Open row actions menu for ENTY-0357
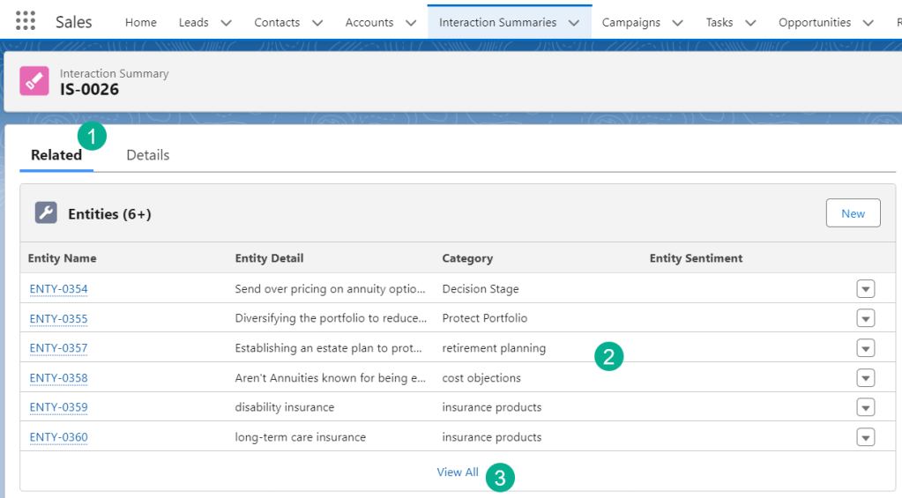Image resolution: width=902 pixels, height=498 pixels. [x=865, y=348]
